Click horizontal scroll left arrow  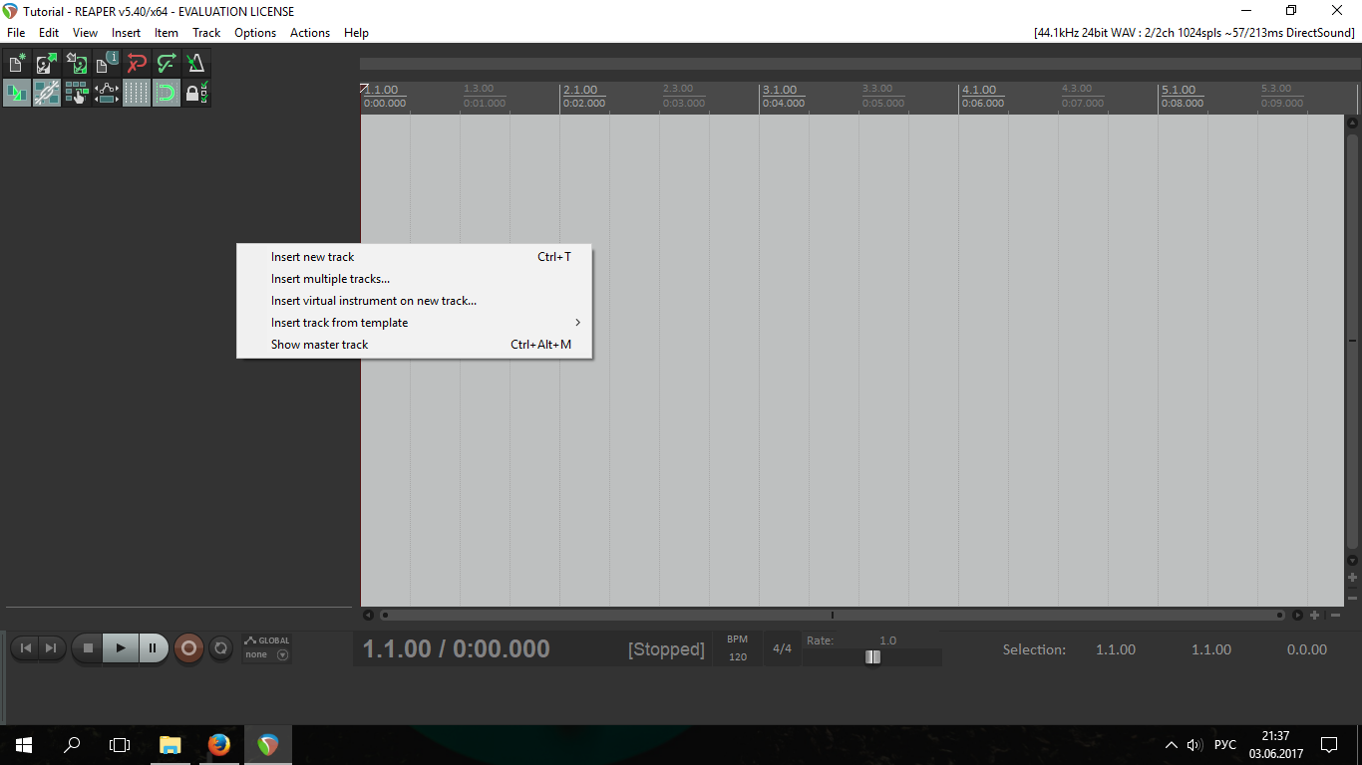coord(368,616)
